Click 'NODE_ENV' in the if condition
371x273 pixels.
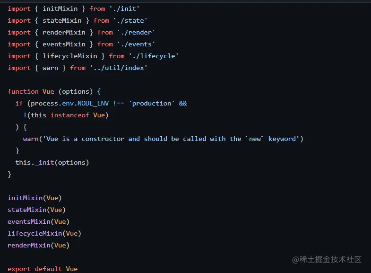pyautogui.click(x=93, y=104)
